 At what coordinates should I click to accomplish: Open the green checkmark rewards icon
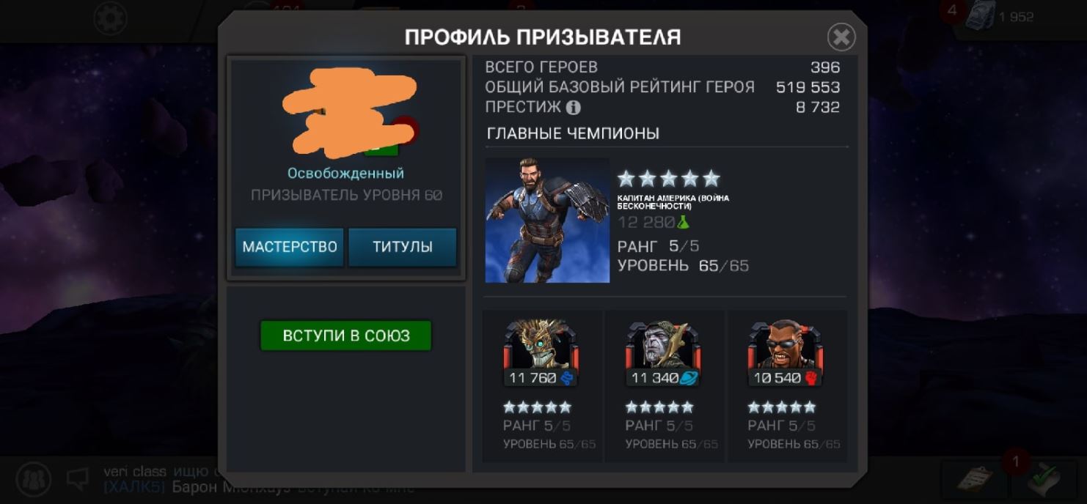pos(1046,480)
